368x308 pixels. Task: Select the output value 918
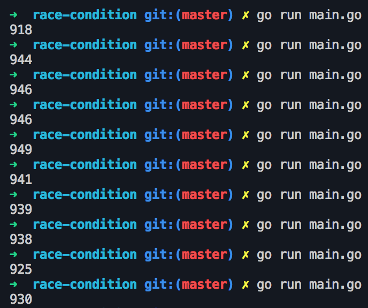click(21, 30)
